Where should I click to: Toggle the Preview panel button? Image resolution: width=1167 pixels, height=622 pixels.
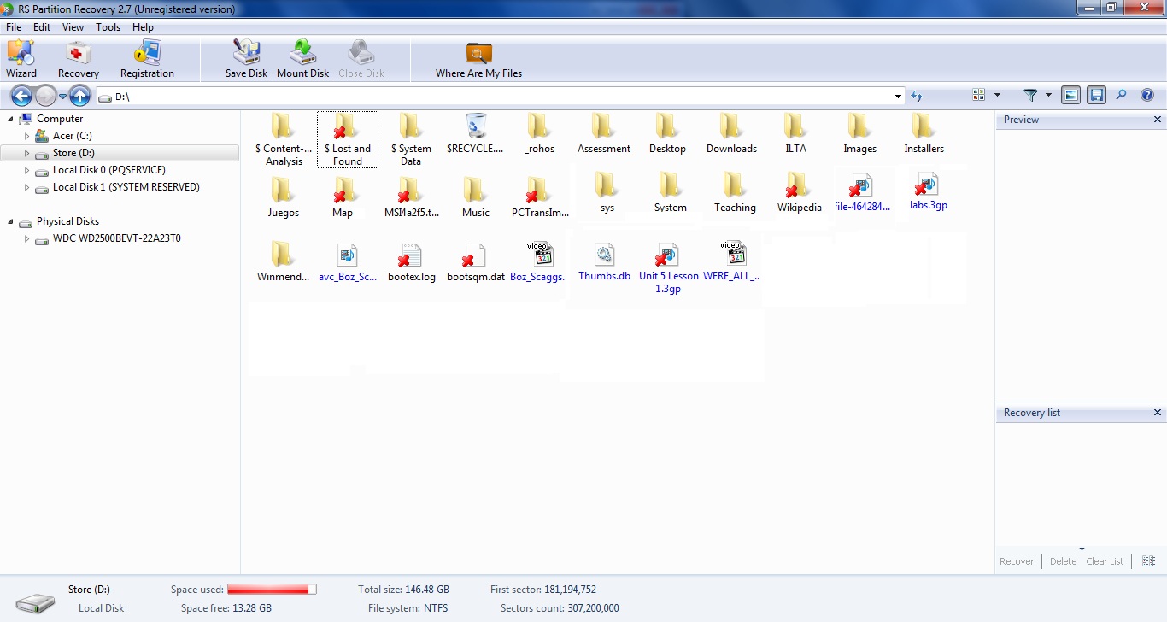(x=1070, y=96)
